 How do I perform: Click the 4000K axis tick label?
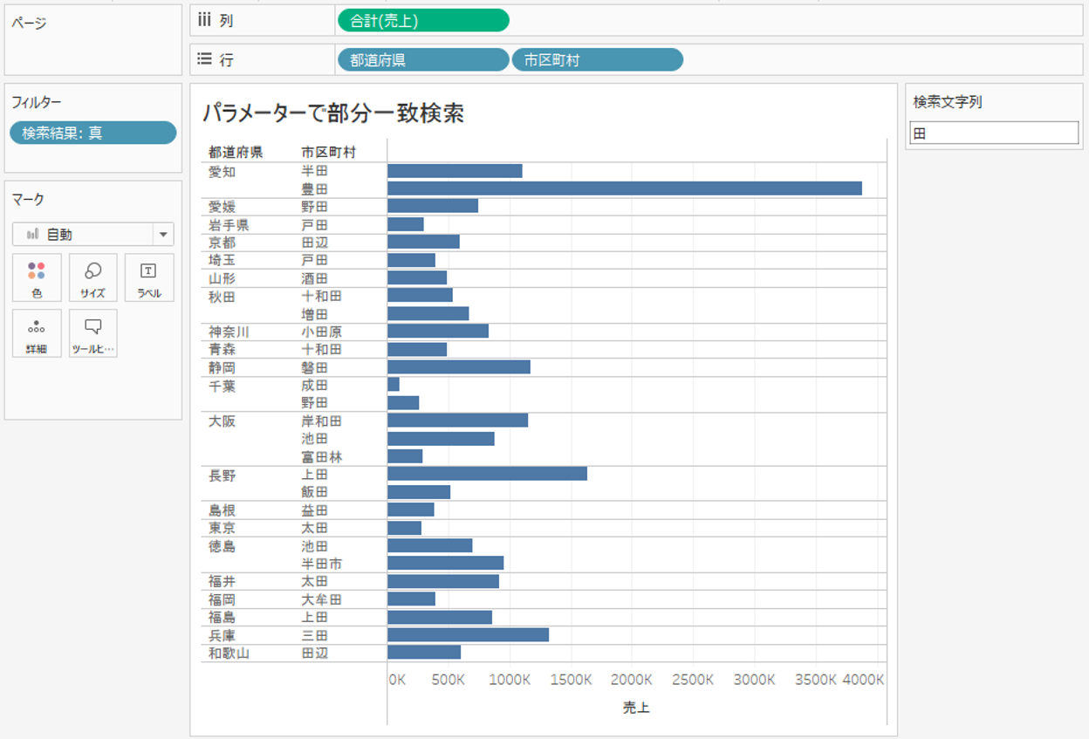863,680
